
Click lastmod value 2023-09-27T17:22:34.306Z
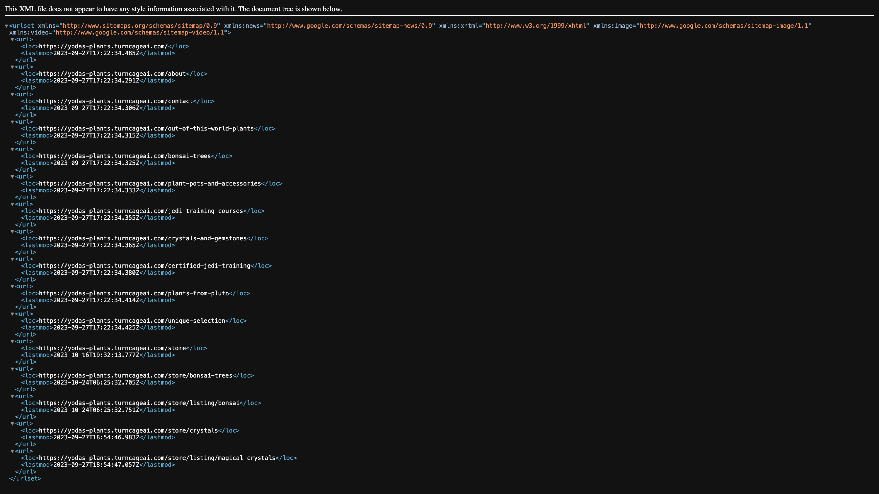coord(96,108)
